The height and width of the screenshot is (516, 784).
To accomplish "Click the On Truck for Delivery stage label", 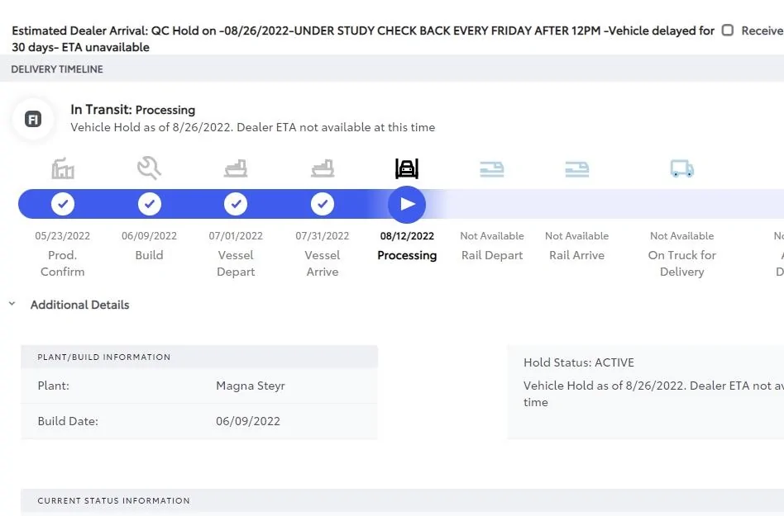I will pos(682,263).
